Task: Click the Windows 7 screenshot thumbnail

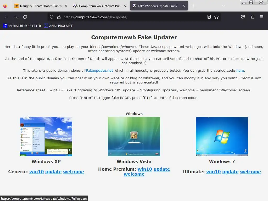Action: pos(222,137)
